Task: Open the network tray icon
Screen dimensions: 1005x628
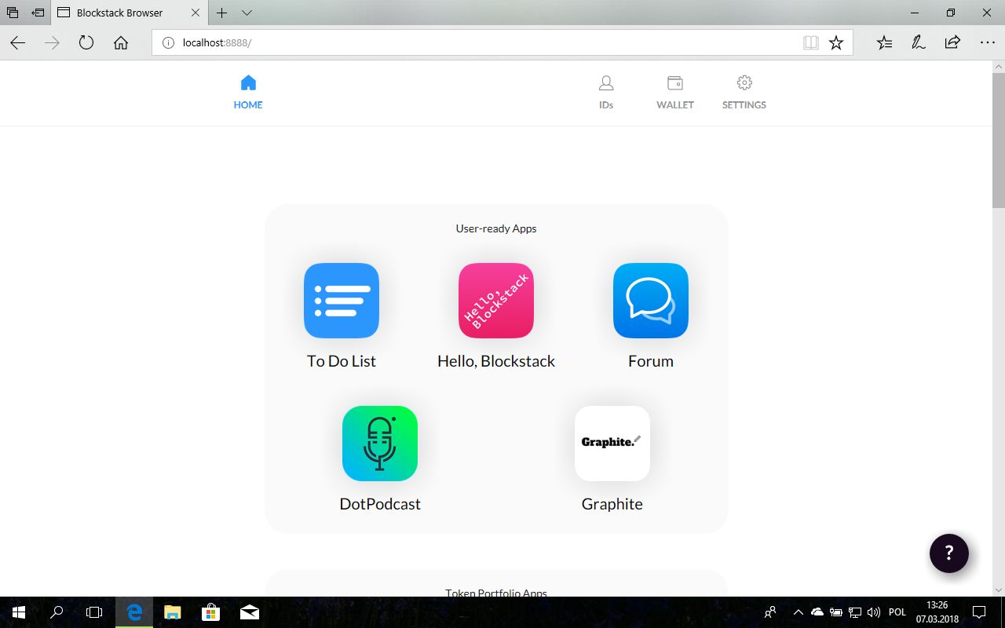Action: coord(855,612)
